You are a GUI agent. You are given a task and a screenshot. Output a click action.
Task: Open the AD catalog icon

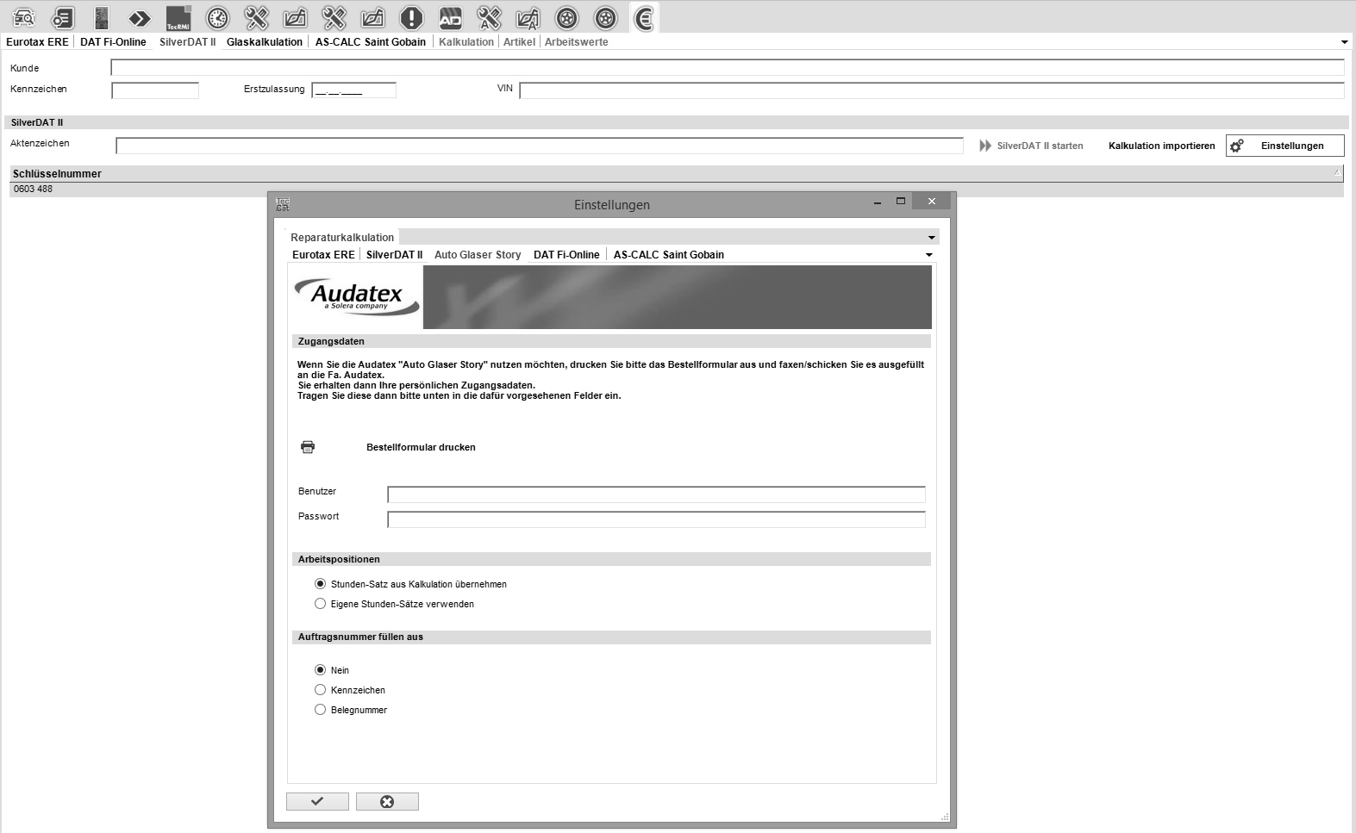[450, 17]
